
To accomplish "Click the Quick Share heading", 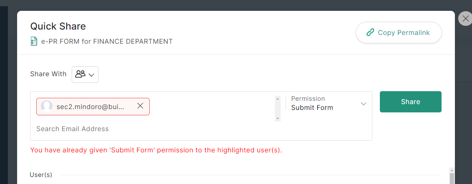I will click(x=58, y=26).
